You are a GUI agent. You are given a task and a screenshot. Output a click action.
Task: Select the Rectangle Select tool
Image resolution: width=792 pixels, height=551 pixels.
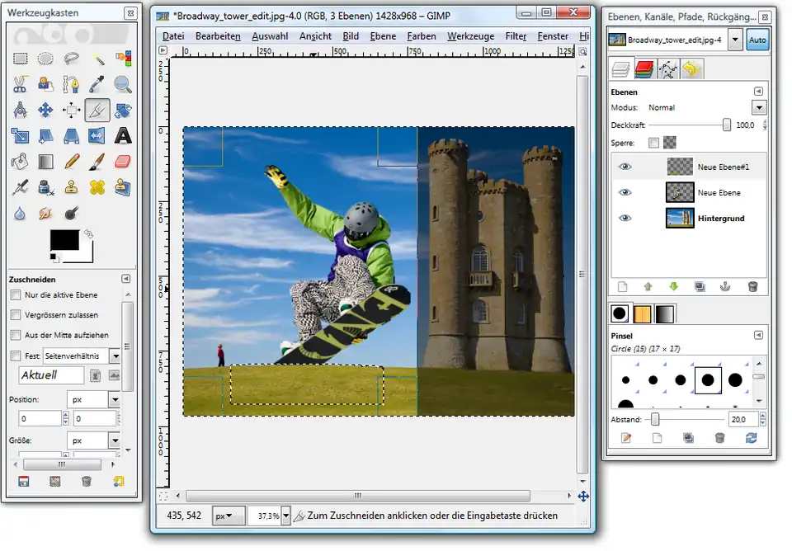tap(21, 58)
